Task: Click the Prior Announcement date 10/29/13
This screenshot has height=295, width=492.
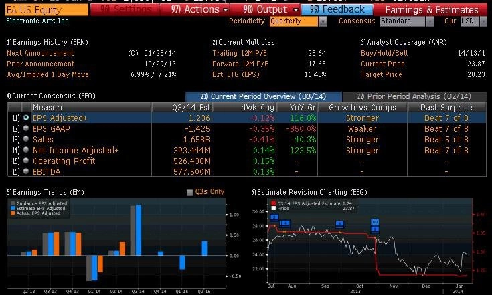Action: click(160, 64)
